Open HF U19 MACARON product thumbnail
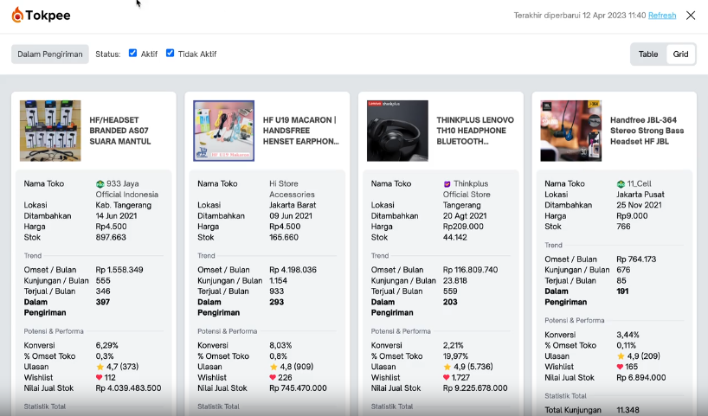This screenshot has height=416, width=708. [224, 131]
